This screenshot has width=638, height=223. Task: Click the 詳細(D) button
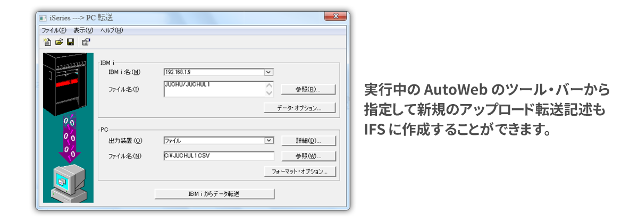coord(308,141)
